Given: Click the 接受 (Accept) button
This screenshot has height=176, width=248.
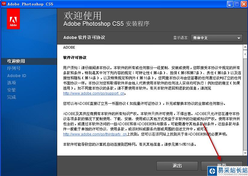Looking at the screenshot, I should coord(222,166).
